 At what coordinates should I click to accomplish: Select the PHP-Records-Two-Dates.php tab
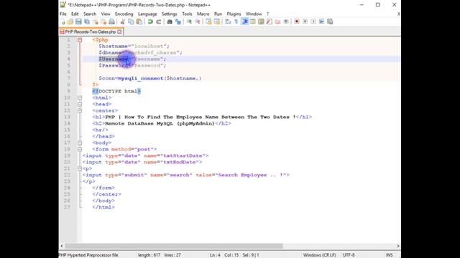click(x=91, y=32)
